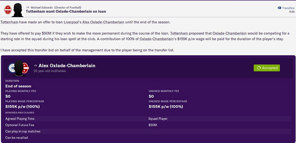This screenshot has width=296, height=143.
Task: Click the green Accepted status button
Action: click(266, 68)
